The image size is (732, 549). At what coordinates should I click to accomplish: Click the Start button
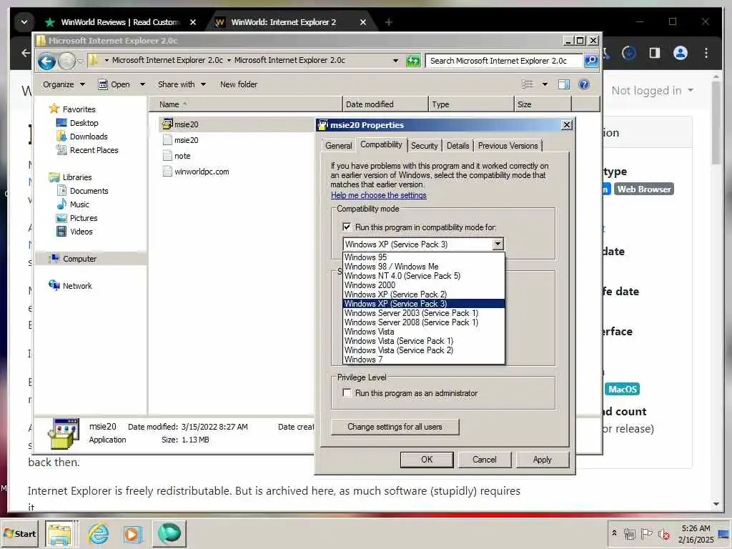[x=19, y=533]
